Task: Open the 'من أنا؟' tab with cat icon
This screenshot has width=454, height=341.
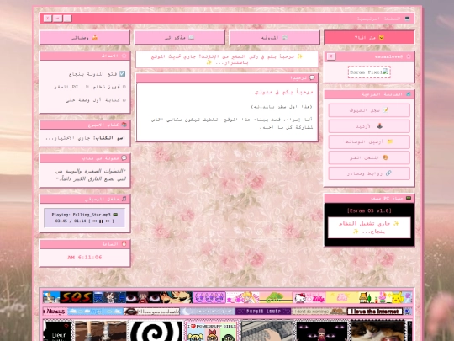Action: pos(369,37)
